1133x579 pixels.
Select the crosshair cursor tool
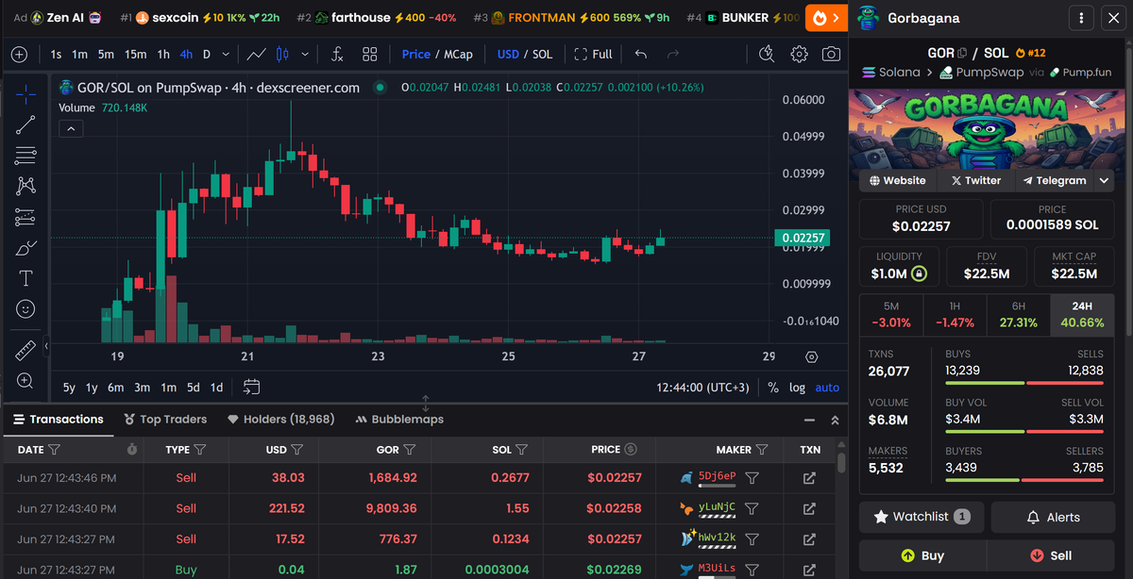click(25, 92)
